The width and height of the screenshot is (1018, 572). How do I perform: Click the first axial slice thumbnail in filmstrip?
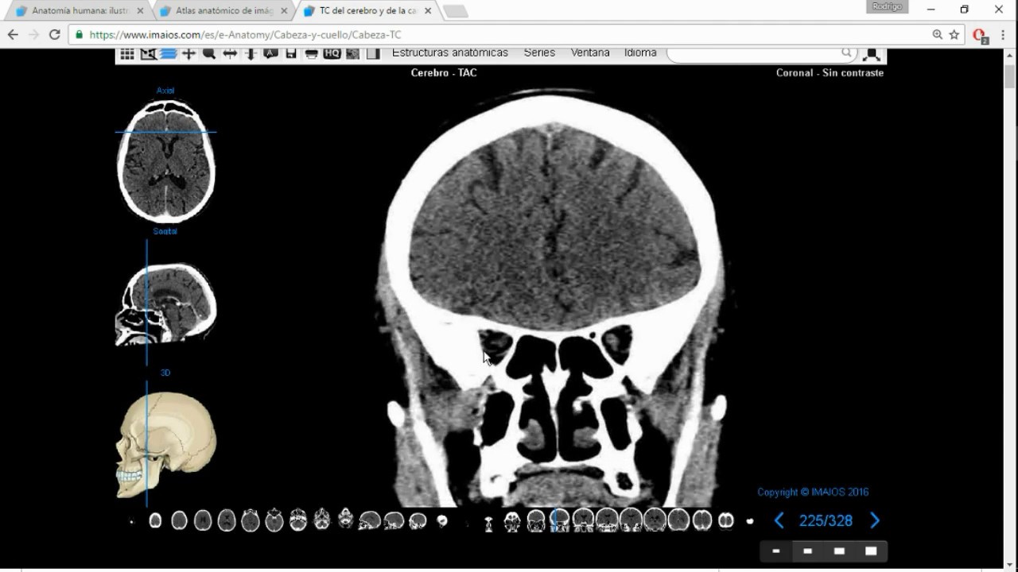[x=155, y=520]
